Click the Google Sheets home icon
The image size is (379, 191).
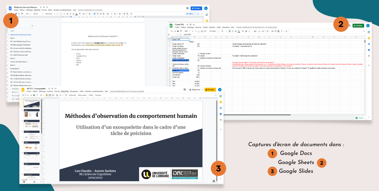point(171,26)
